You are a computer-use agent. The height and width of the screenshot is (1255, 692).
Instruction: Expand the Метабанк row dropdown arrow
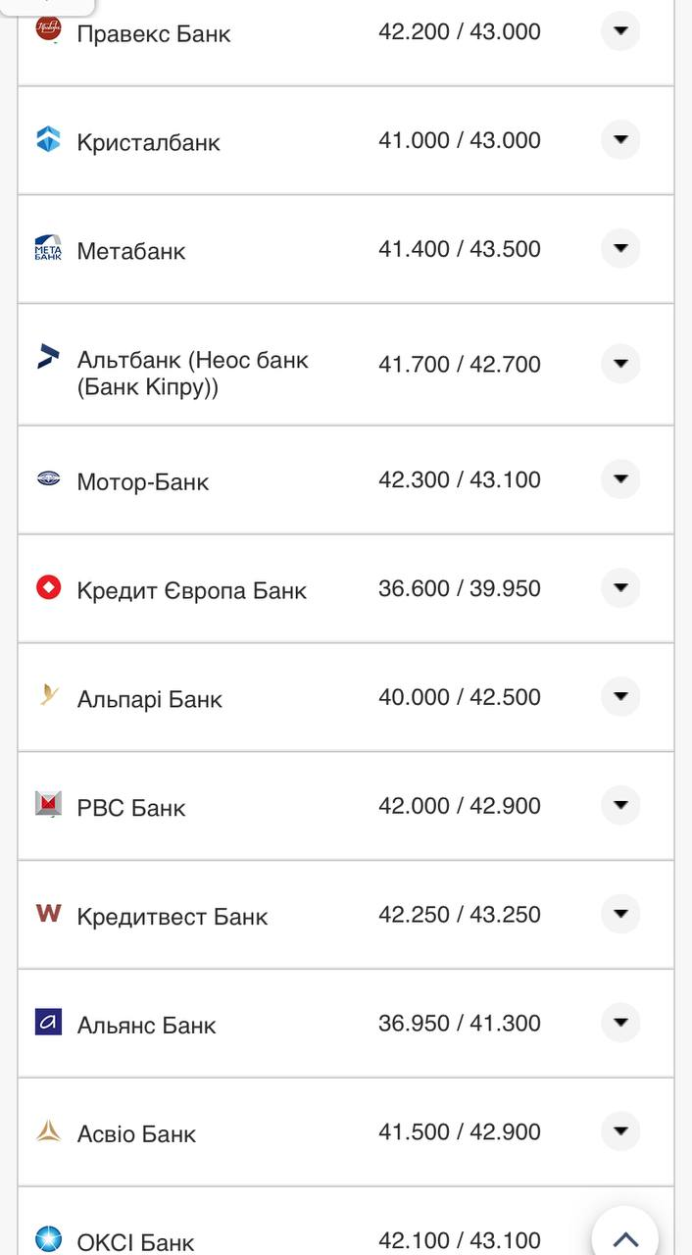coord(619,249)
